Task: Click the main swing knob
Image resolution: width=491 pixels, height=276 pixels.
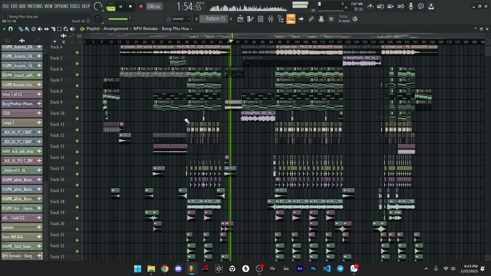Action: point(98,18)
